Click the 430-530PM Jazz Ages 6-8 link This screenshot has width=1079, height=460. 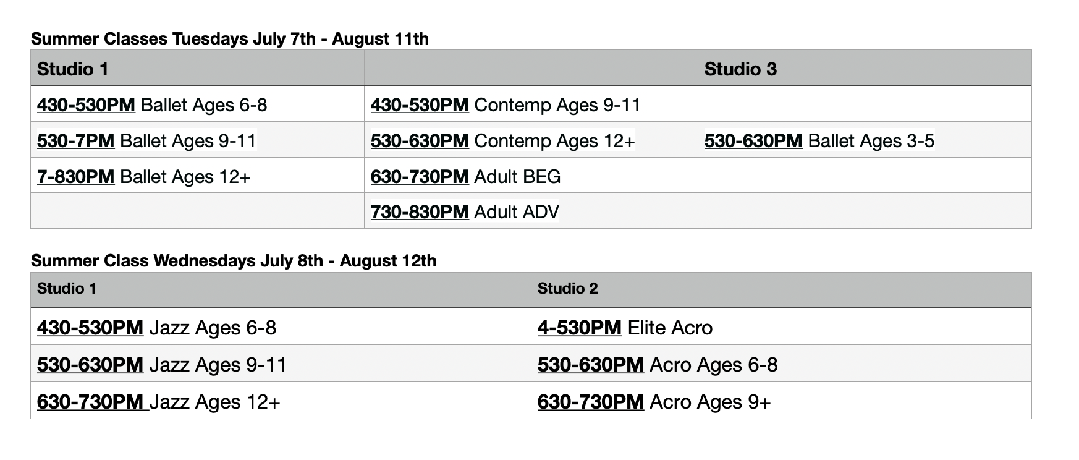[x=90, y=328]
